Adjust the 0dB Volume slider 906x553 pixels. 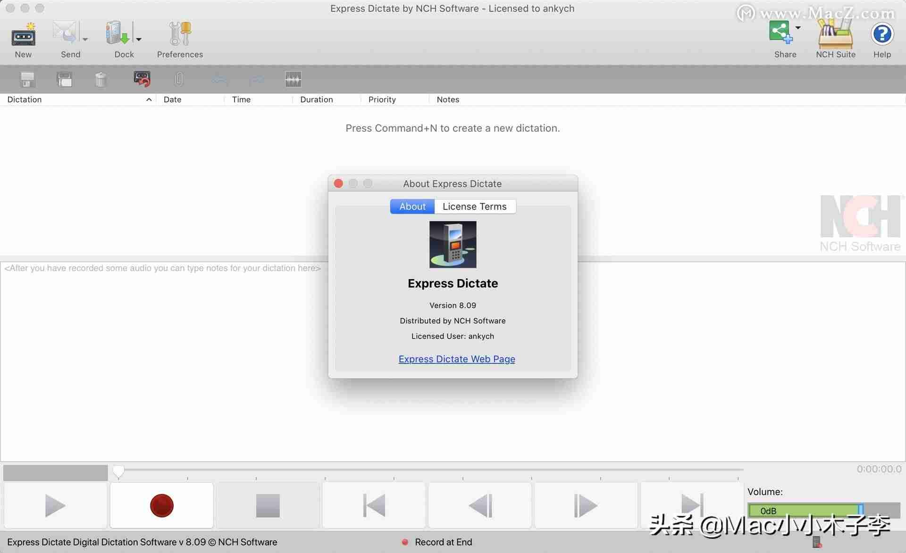pos(824,511)
